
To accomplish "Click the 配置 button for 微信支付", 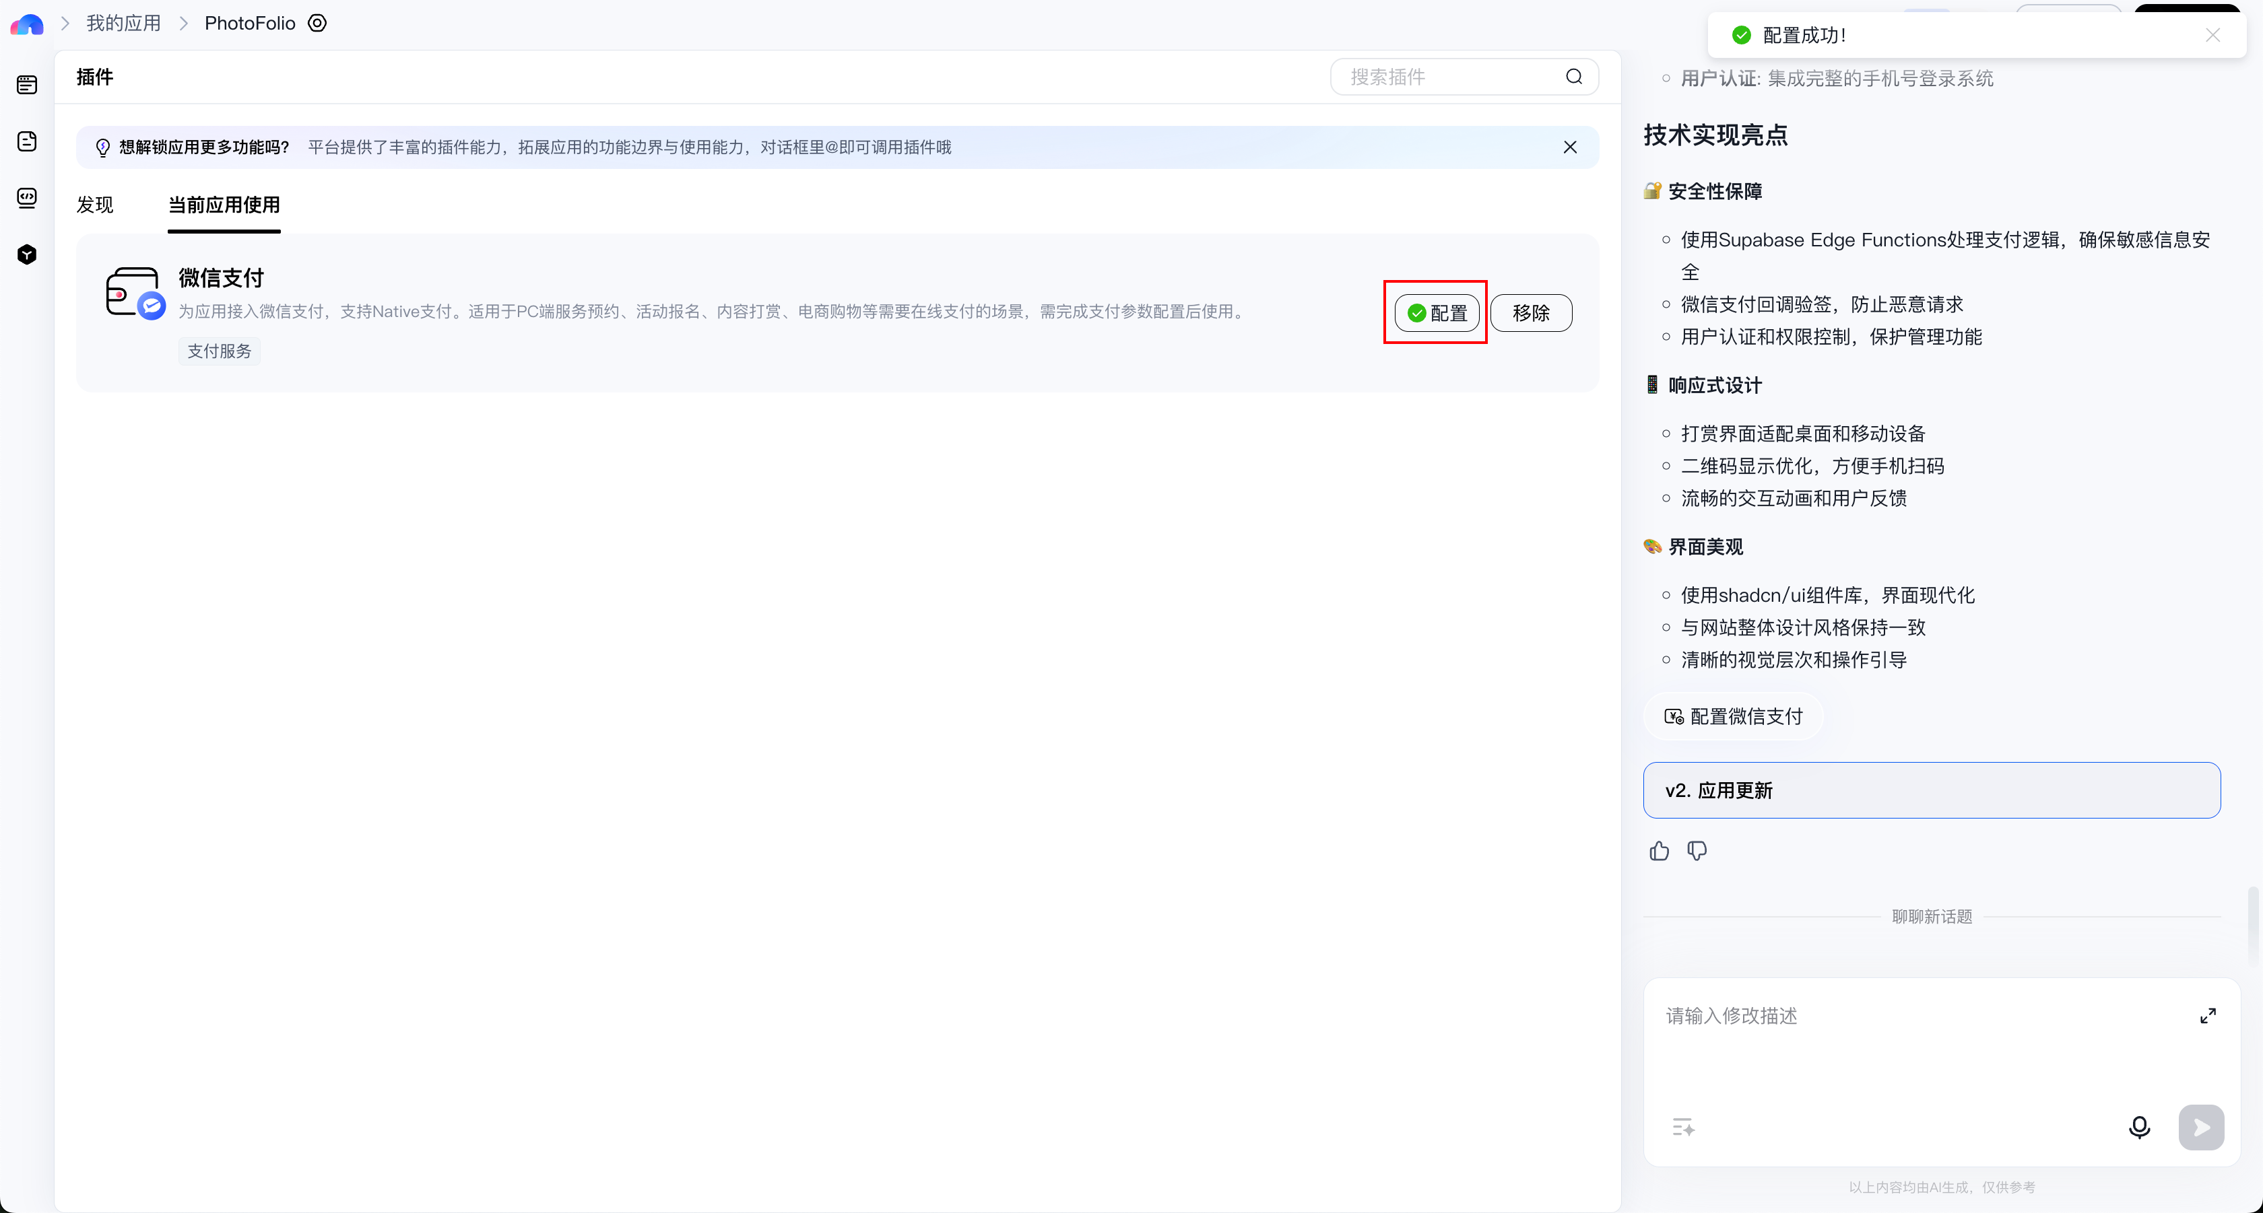I will click(x=1437, y=313).
